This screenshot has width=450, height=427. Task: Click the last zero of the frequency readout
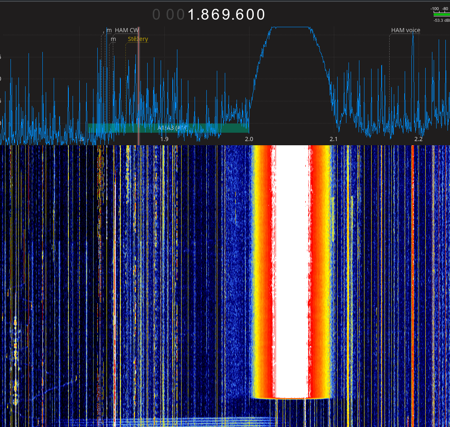(261, 15)
